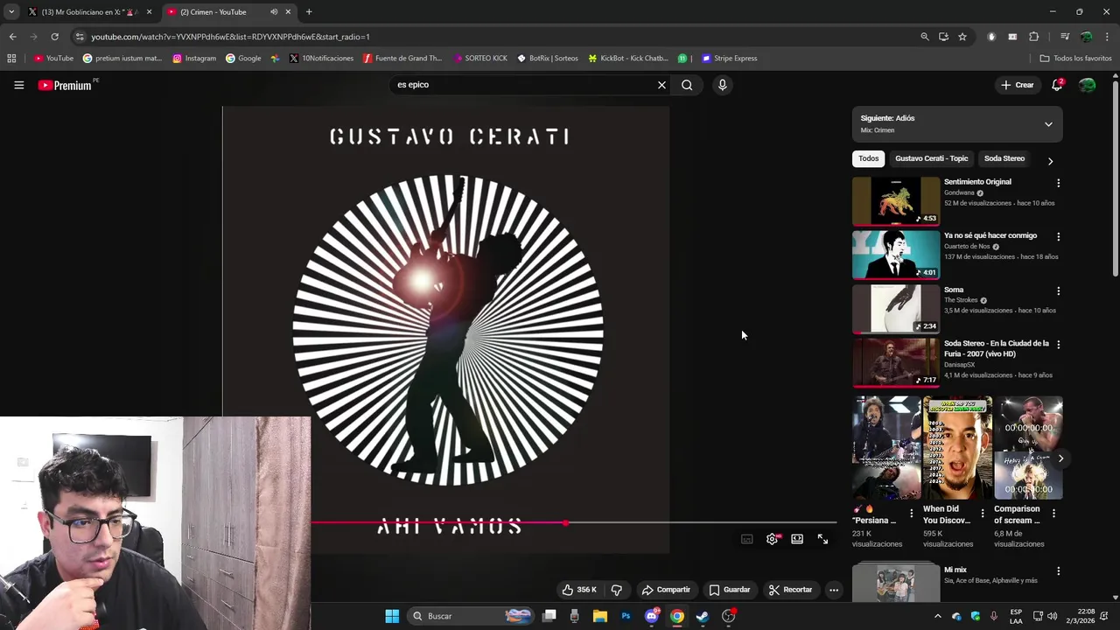Open a new browser tab
This screenshot has width=1120, height=630.
coord(309,12)
